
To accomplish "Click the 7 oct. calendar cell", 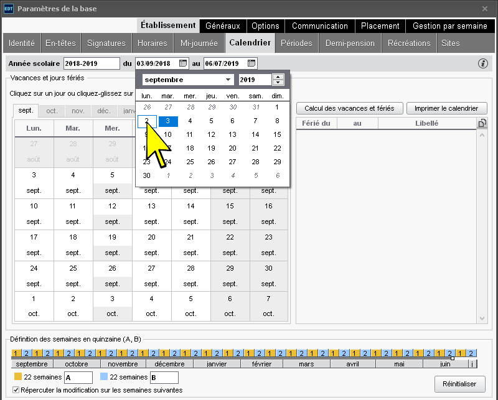I will (x=268, y=306).
